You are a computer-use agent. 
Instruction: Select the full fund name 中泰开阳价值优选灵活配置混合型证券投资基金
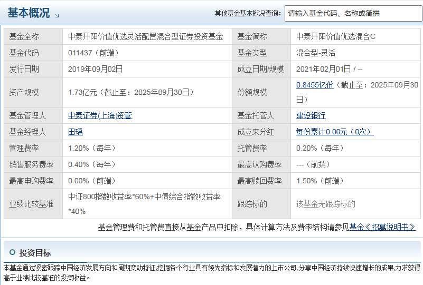[x=146, y=36]
